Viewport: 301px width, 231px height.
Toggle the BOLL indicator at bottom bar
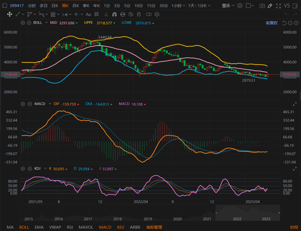pyautogui.click(x=24, y=227)
